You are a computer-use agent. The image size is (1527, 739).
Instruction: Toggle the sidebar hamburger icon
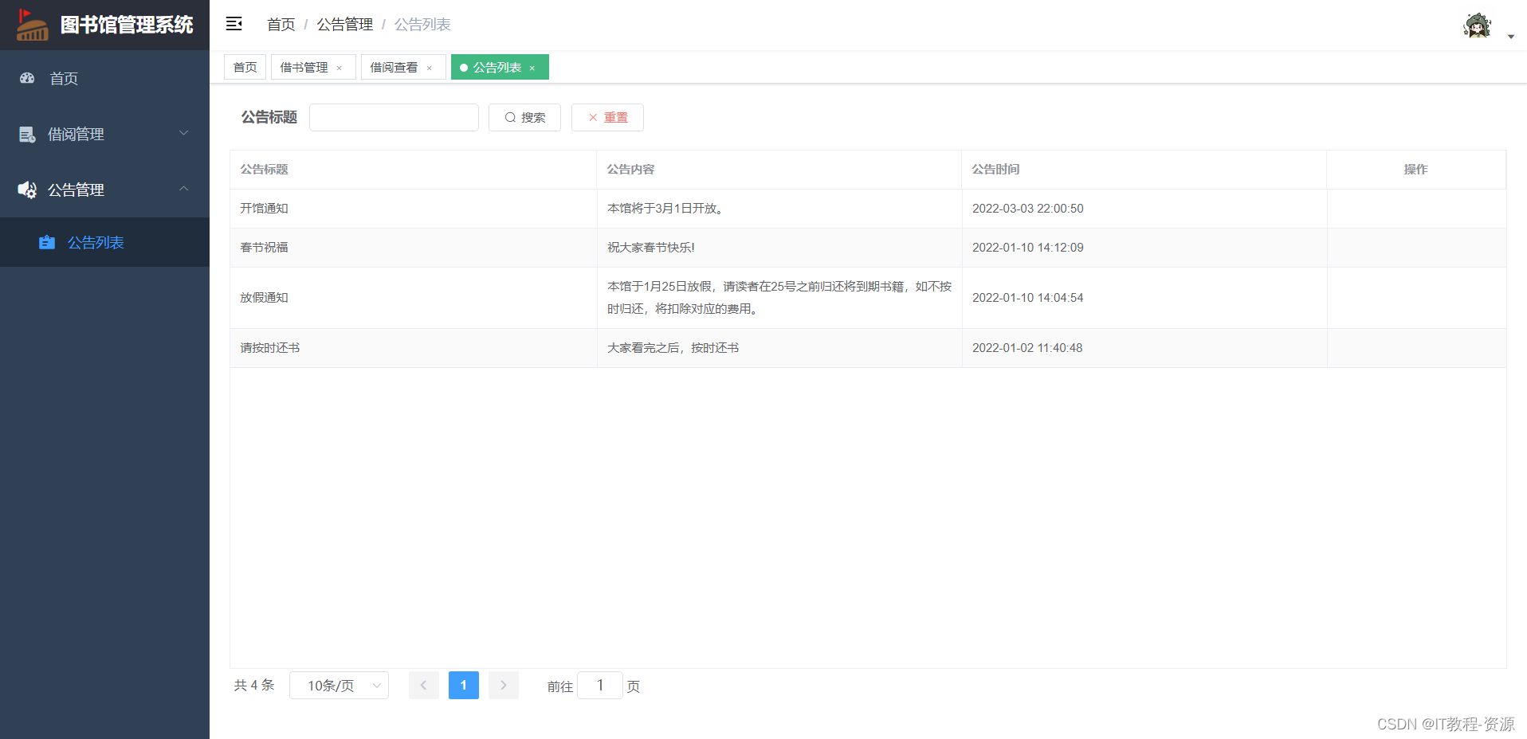pyautogui.click(x=234, y=24)
